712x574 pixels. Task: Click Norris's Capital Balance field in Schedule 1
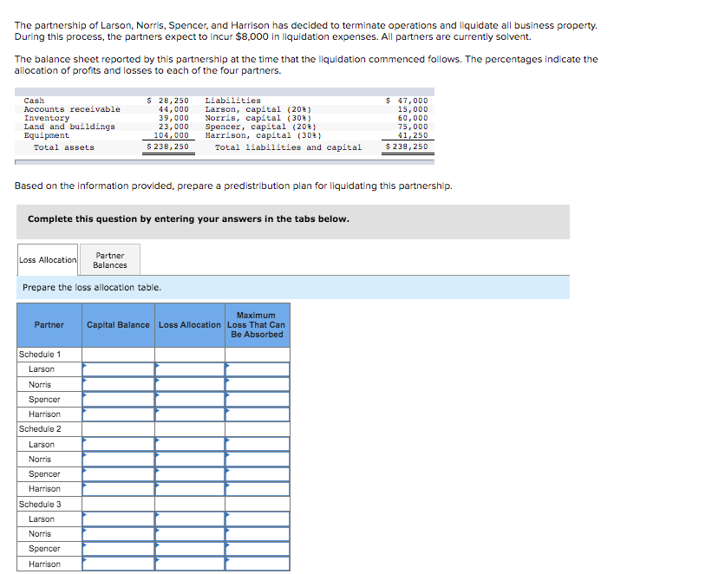(x=118, y=384)
